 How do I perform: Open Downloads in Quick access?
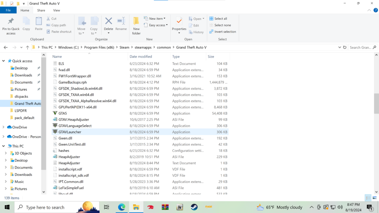[23, 75]
